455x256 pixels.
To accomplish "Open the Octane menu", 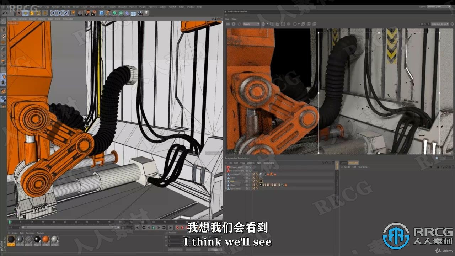I will point(163,7).
